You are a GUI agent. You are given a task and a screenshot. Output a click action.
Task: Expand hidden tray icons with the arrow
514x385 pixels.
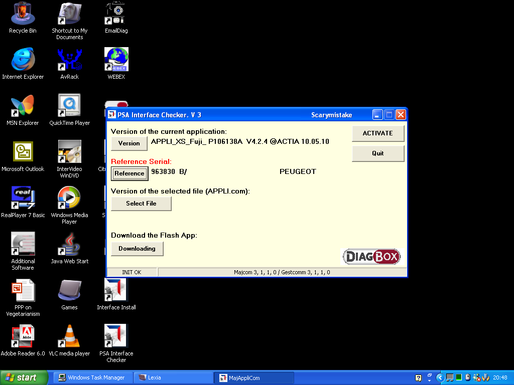pos(440,378)
